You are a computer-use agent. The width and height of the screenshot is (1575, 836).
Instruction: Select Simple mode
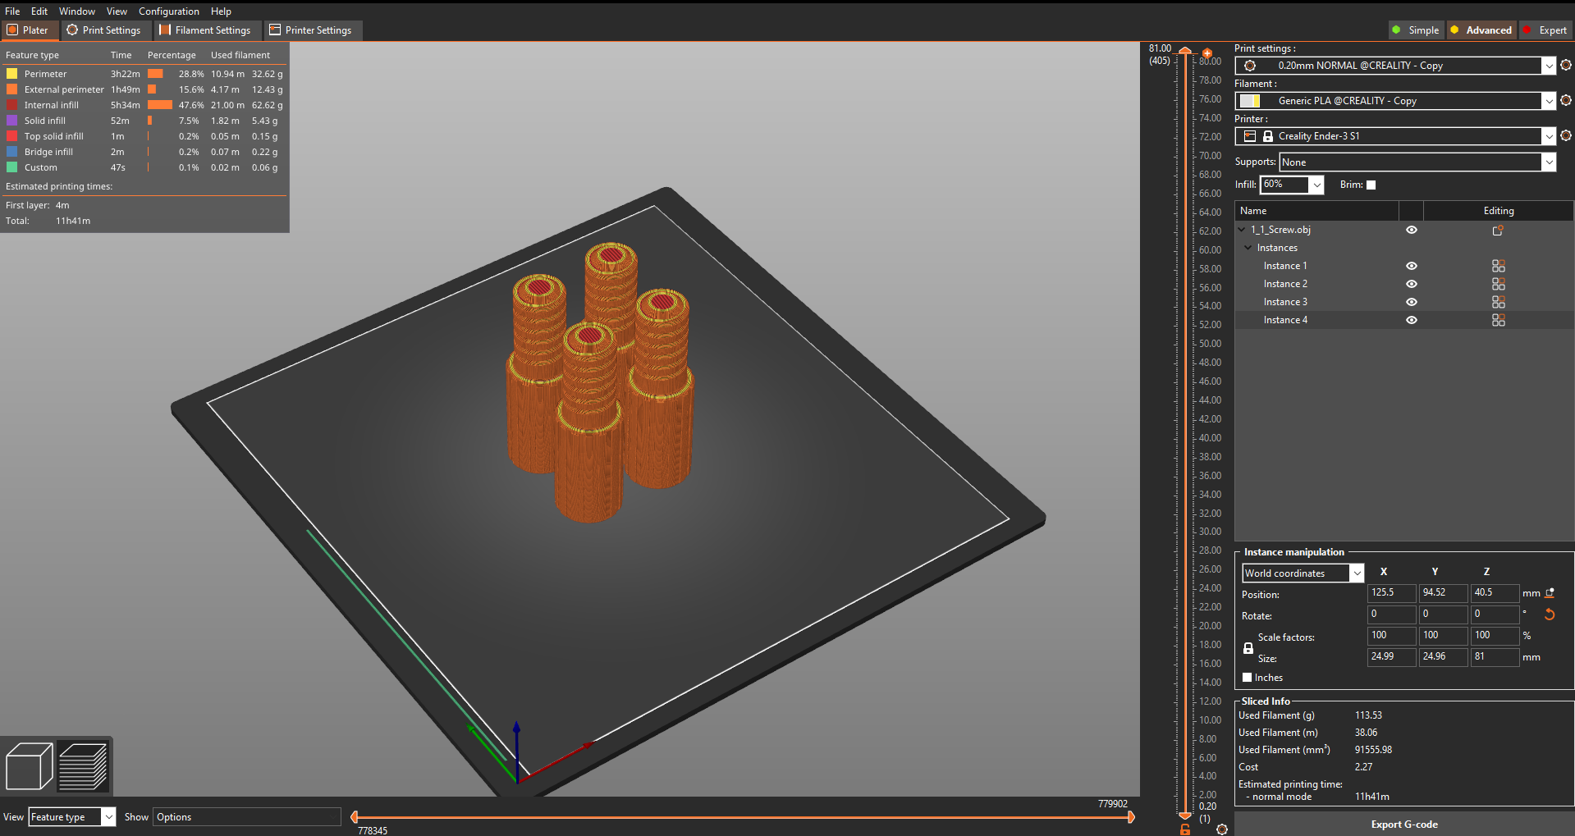[1416, 30]
